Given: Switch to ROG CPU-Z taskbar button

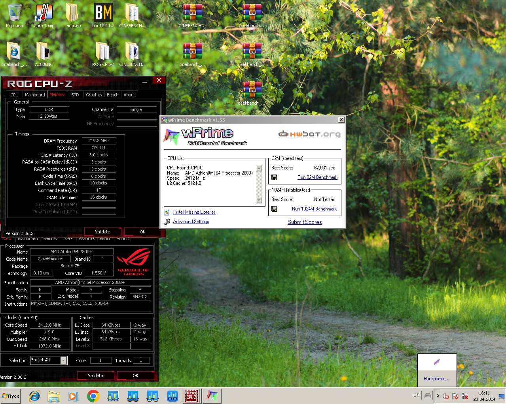Looking at the screenshot, I should 191,396.
